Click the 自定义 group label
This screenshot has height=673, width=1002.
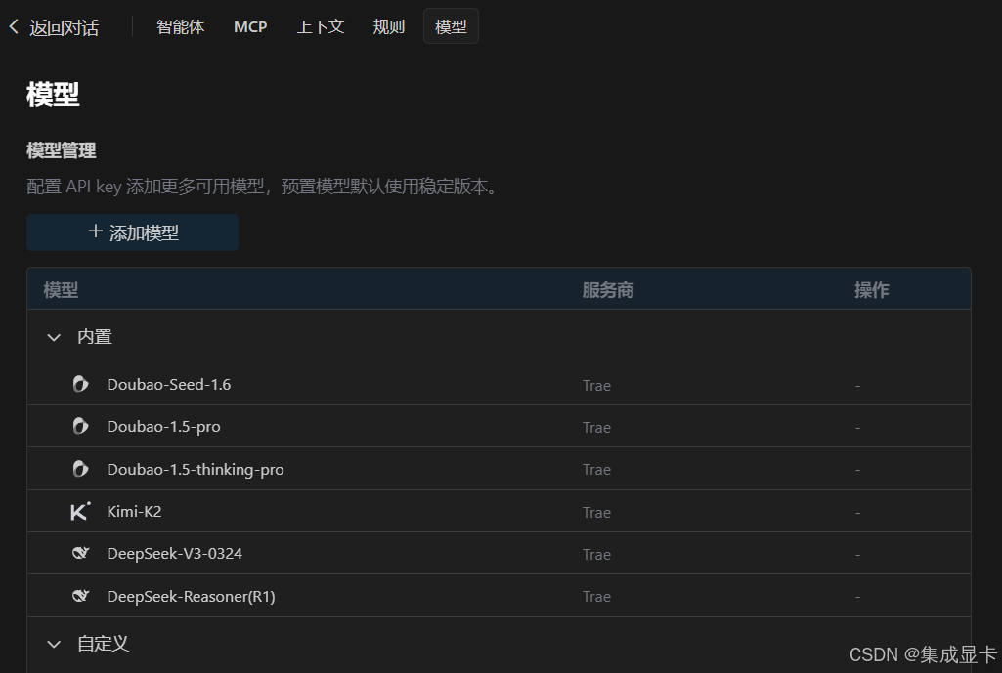pyautogui.click(x=103, y=644)
